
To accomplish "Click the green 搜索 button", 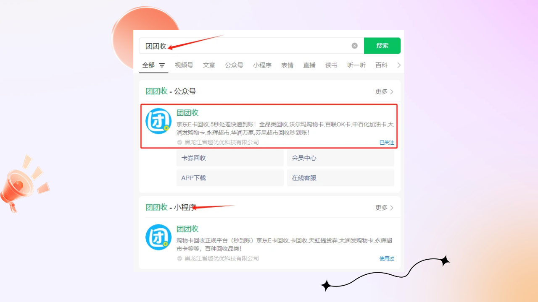I will [382, 46].
